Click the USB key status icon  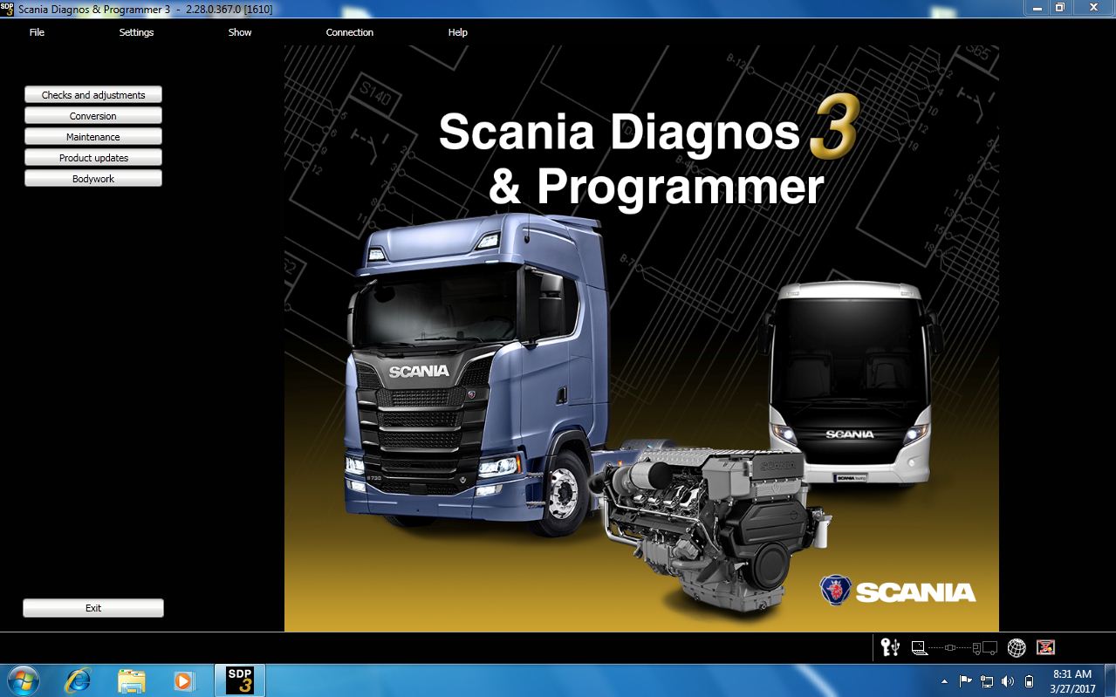pyautogui.click(x=890, y=647)
